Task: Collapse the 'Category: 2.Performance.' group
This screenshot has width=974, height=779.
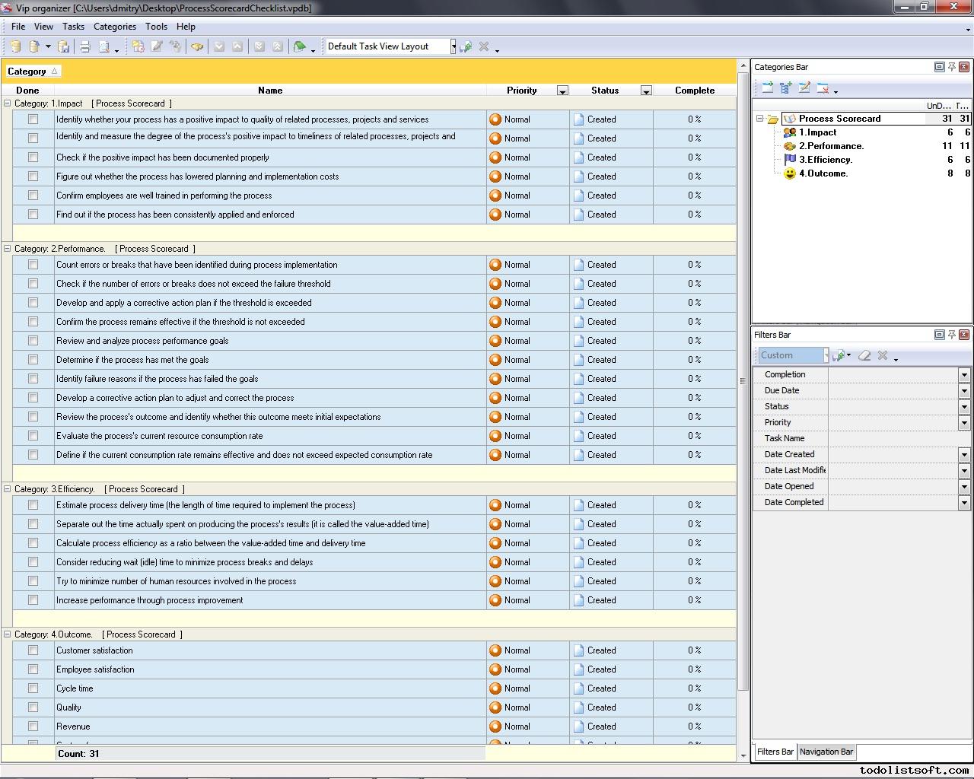Action: pyautogui.click(x=8, y=249)
